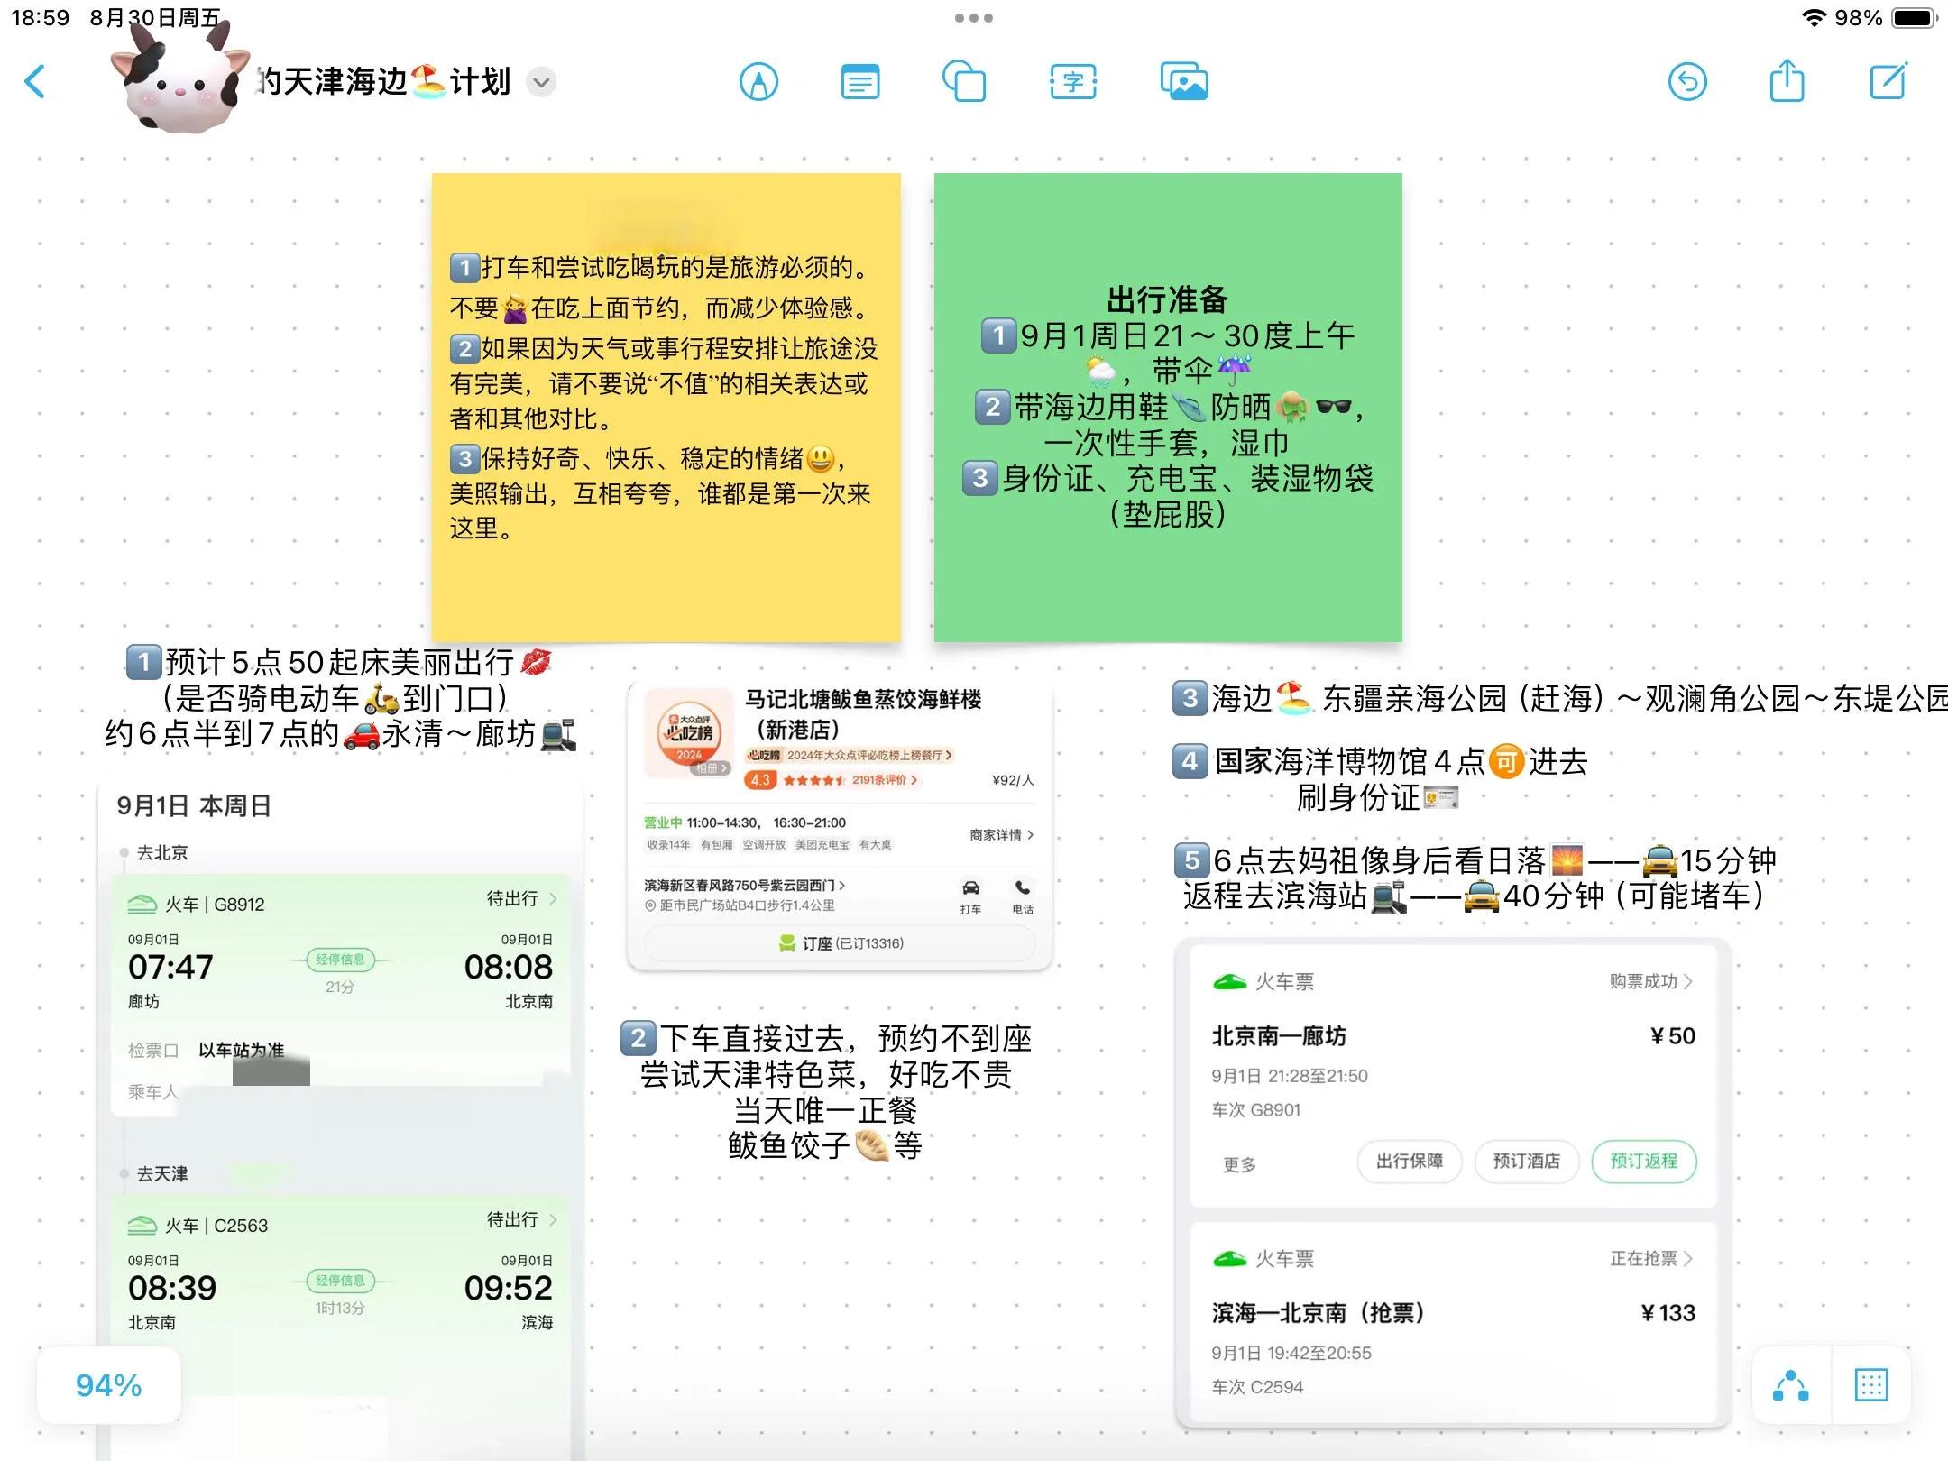
Task: Create a new board with the compose icon
Action: pos(1888,82)
